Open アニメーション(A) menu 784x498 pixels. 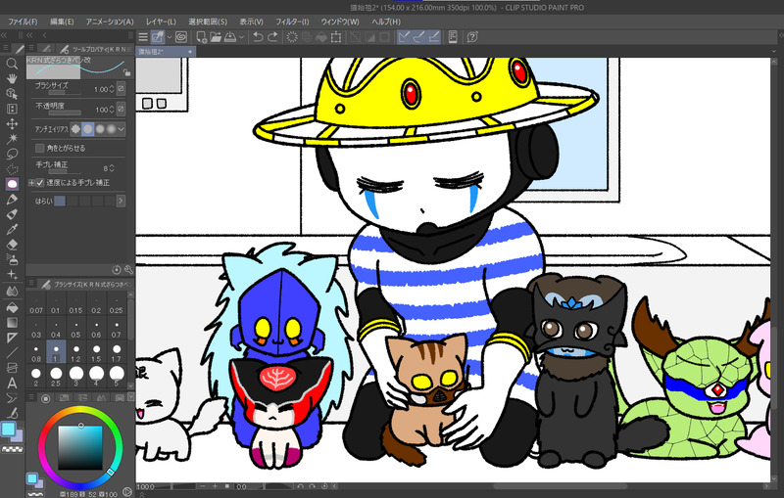point(110,22)
